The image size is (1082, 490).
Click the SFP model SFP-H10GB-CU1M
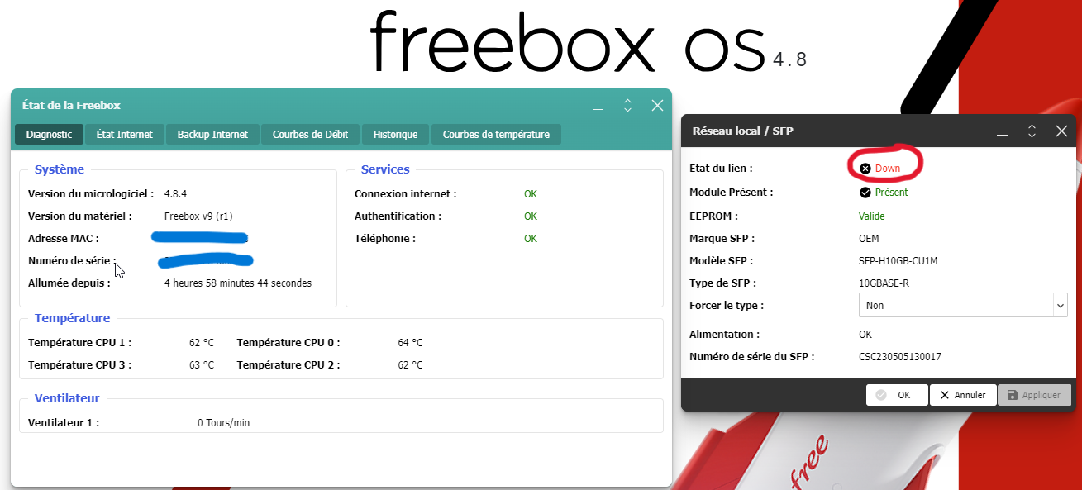(x=898, y=260)
